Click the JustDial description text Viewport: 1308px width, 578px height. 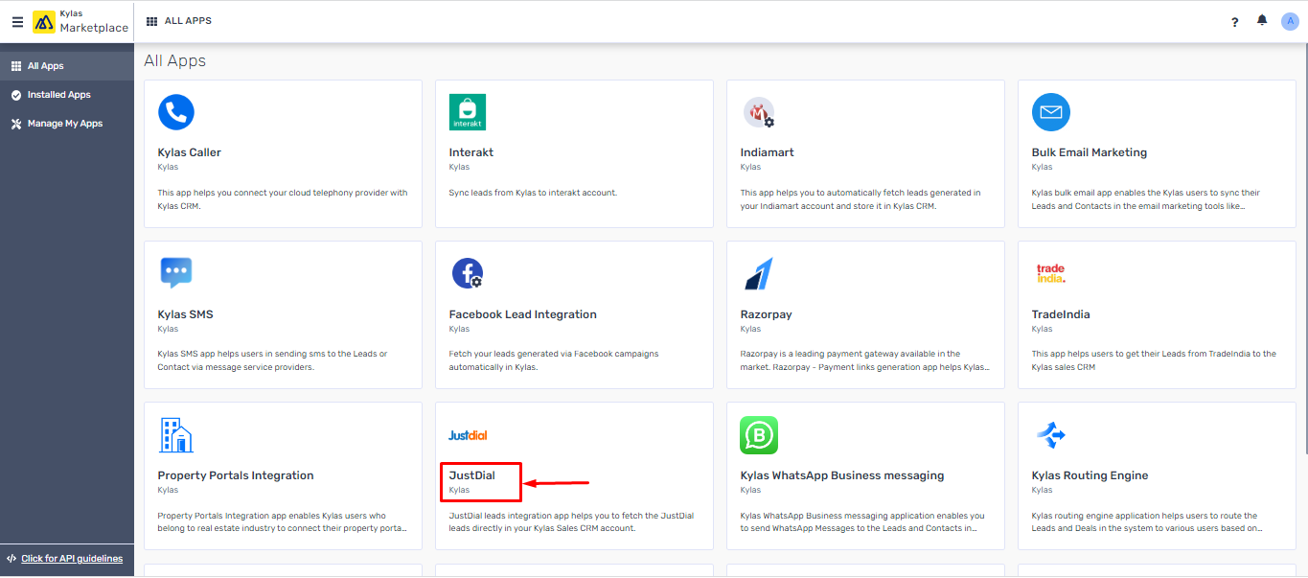click(x=572, y=521)
